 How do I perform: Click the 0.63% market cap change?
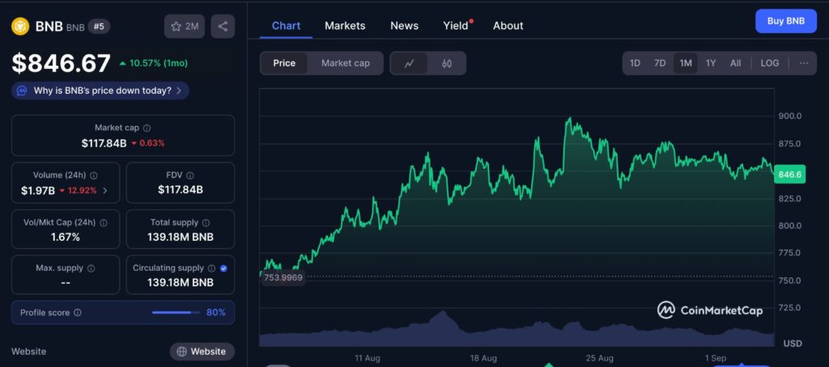pos(151,143)
